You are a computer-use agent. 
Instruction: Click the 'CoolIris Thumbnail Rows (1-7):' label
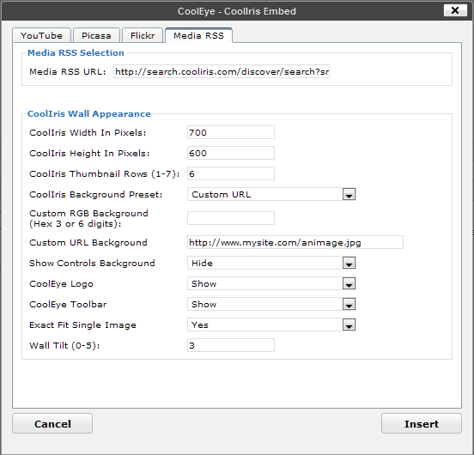[104, 174]
